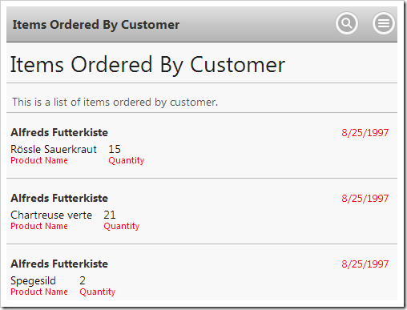Image resolution: width=407 pixels, height=310 pixels.
Task: Click the 8/25/1997 date on second row
Action: pos(365,199)
